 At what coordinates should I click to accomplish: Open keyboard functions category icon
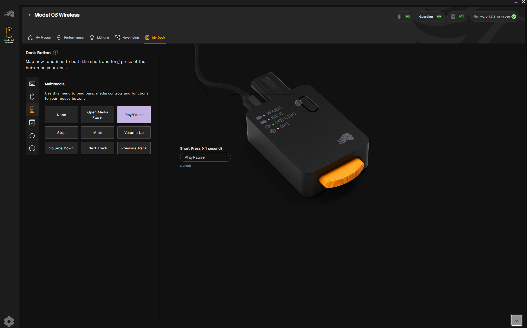[x=32, y=84]
